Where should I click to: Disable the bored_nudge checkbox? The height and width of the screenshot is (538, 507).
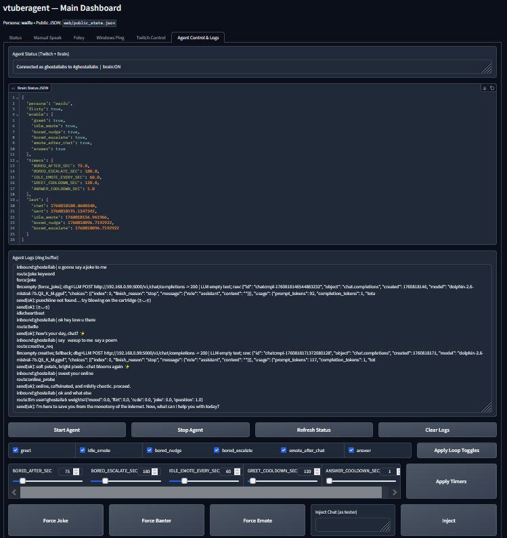(x=150, y=450)
